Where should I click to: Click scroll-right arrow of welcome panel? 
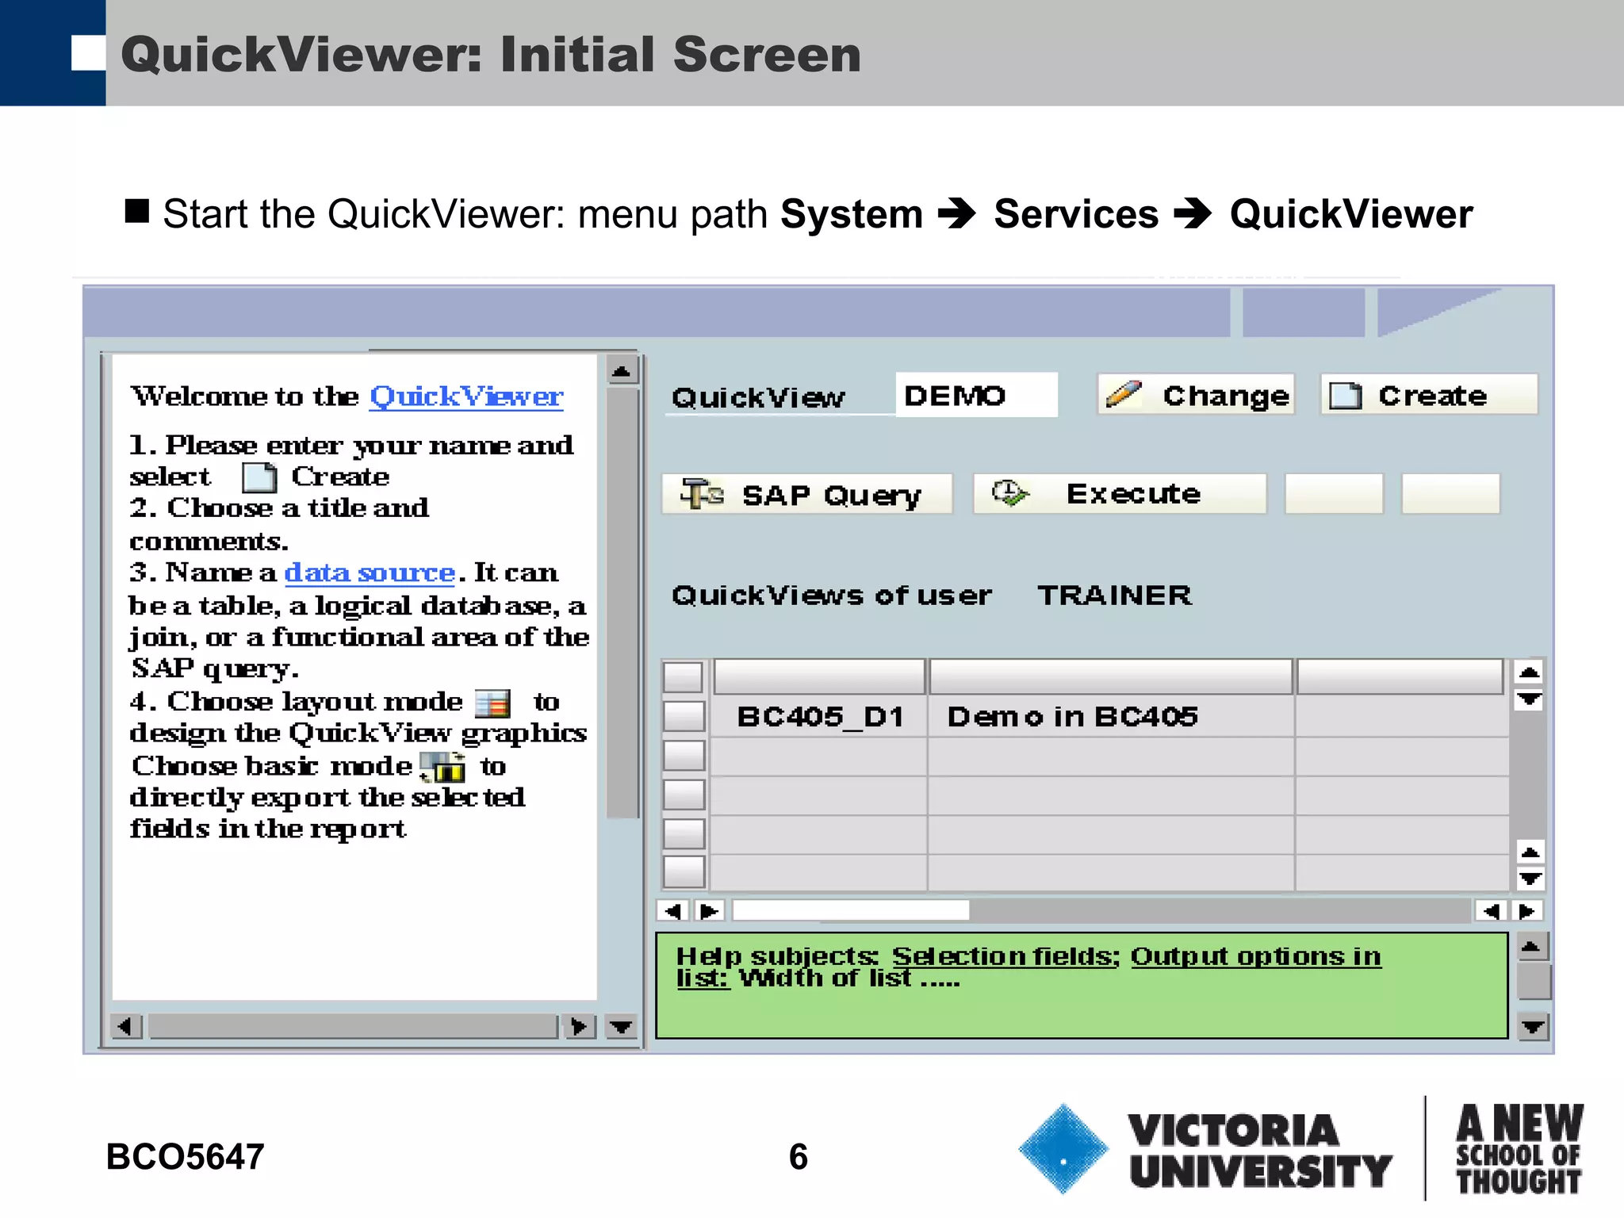[x=579, y=1027]
